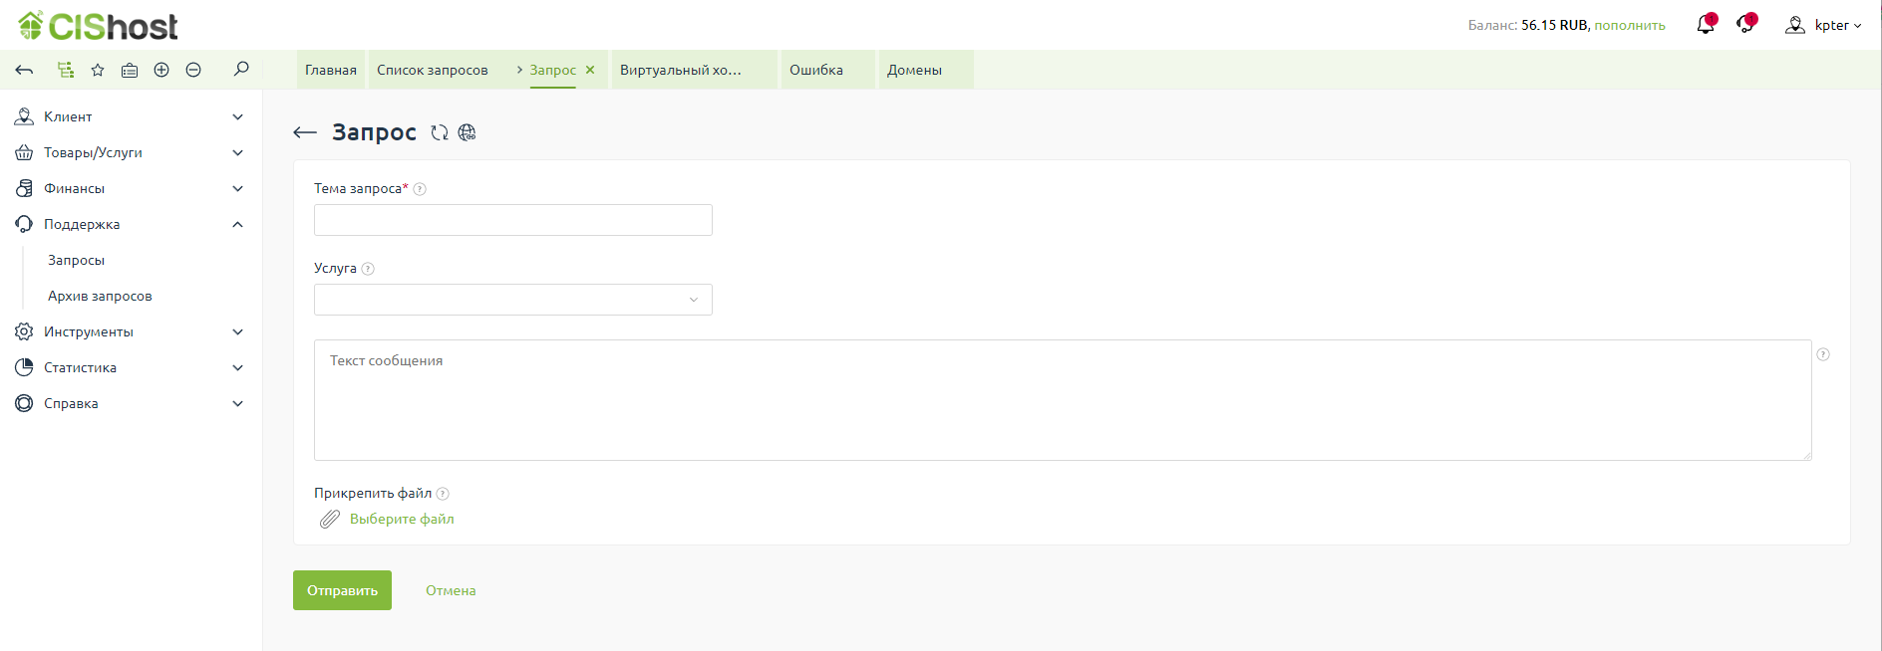The height and width of the screenshot is (651, 1882).
Task: Click the favorites star icon
Action: point(98,70)
